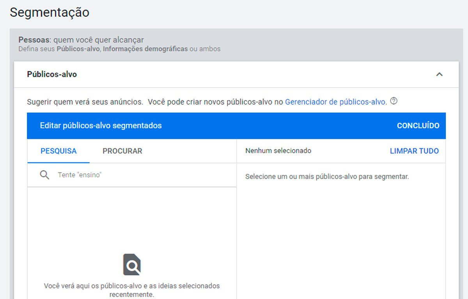This screenshot has width=468, height=299.
Task: Click bold 'Públicos-alvo' in the Pessoas subtitle
Action: [78, 49]
